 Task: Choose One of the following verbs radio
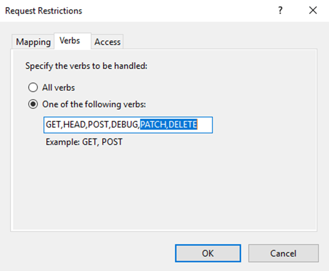tap(34, 104)
